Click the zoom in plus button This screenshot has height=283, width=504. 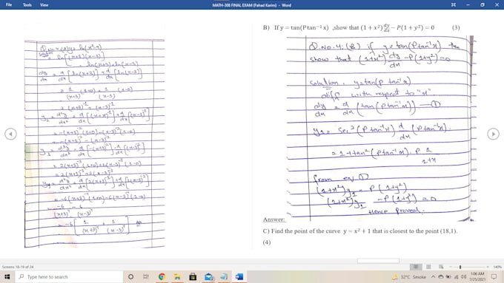(x=488, y=267)
